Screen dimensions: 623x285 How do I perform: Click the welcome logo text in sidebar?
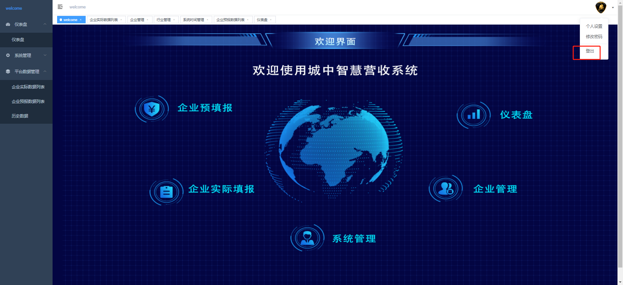(x=14, y=8)
